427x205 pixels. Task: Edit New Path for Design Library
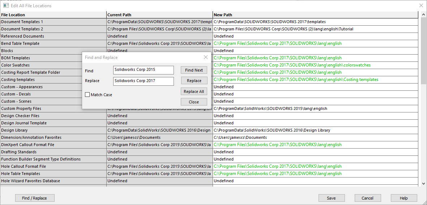click(315, 130)
